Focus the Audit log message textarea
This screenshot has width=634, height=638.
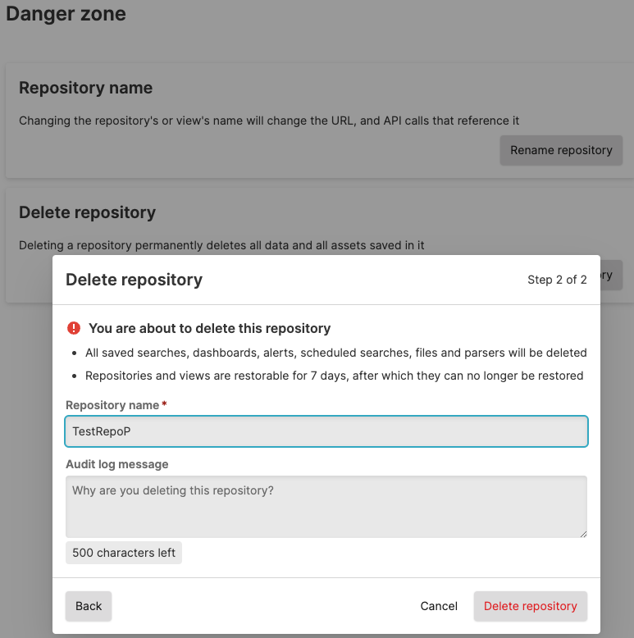tap(326, 506)
